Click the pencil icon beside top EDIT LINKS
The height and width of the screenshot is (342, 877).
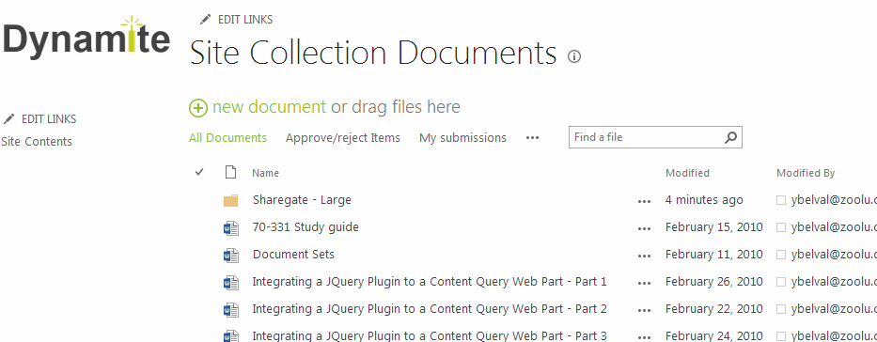206,20
